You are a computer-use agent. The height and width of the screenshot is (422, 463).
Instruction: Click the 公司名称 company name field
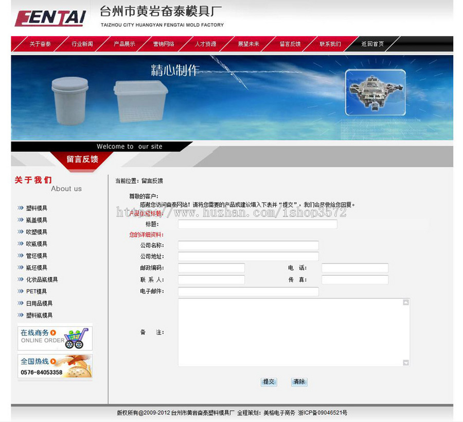248,245
